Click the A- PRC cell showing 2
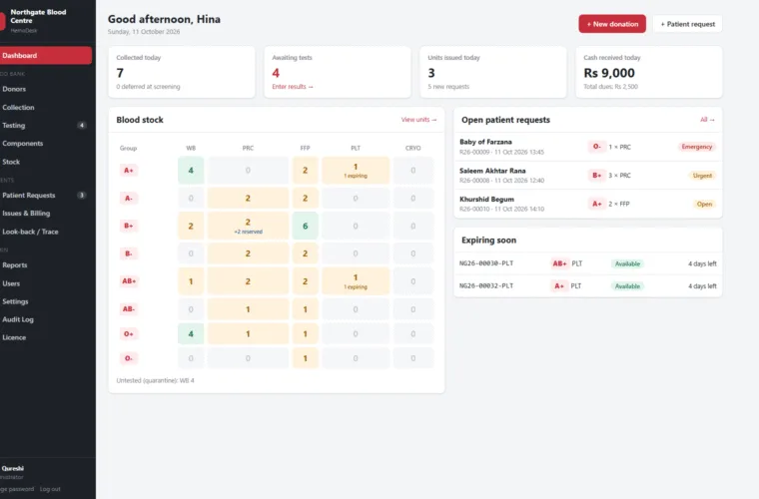 tap(248, 199)
